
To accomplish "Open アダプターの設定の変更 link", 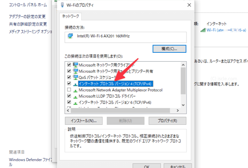I will click(x=27, y=16).
